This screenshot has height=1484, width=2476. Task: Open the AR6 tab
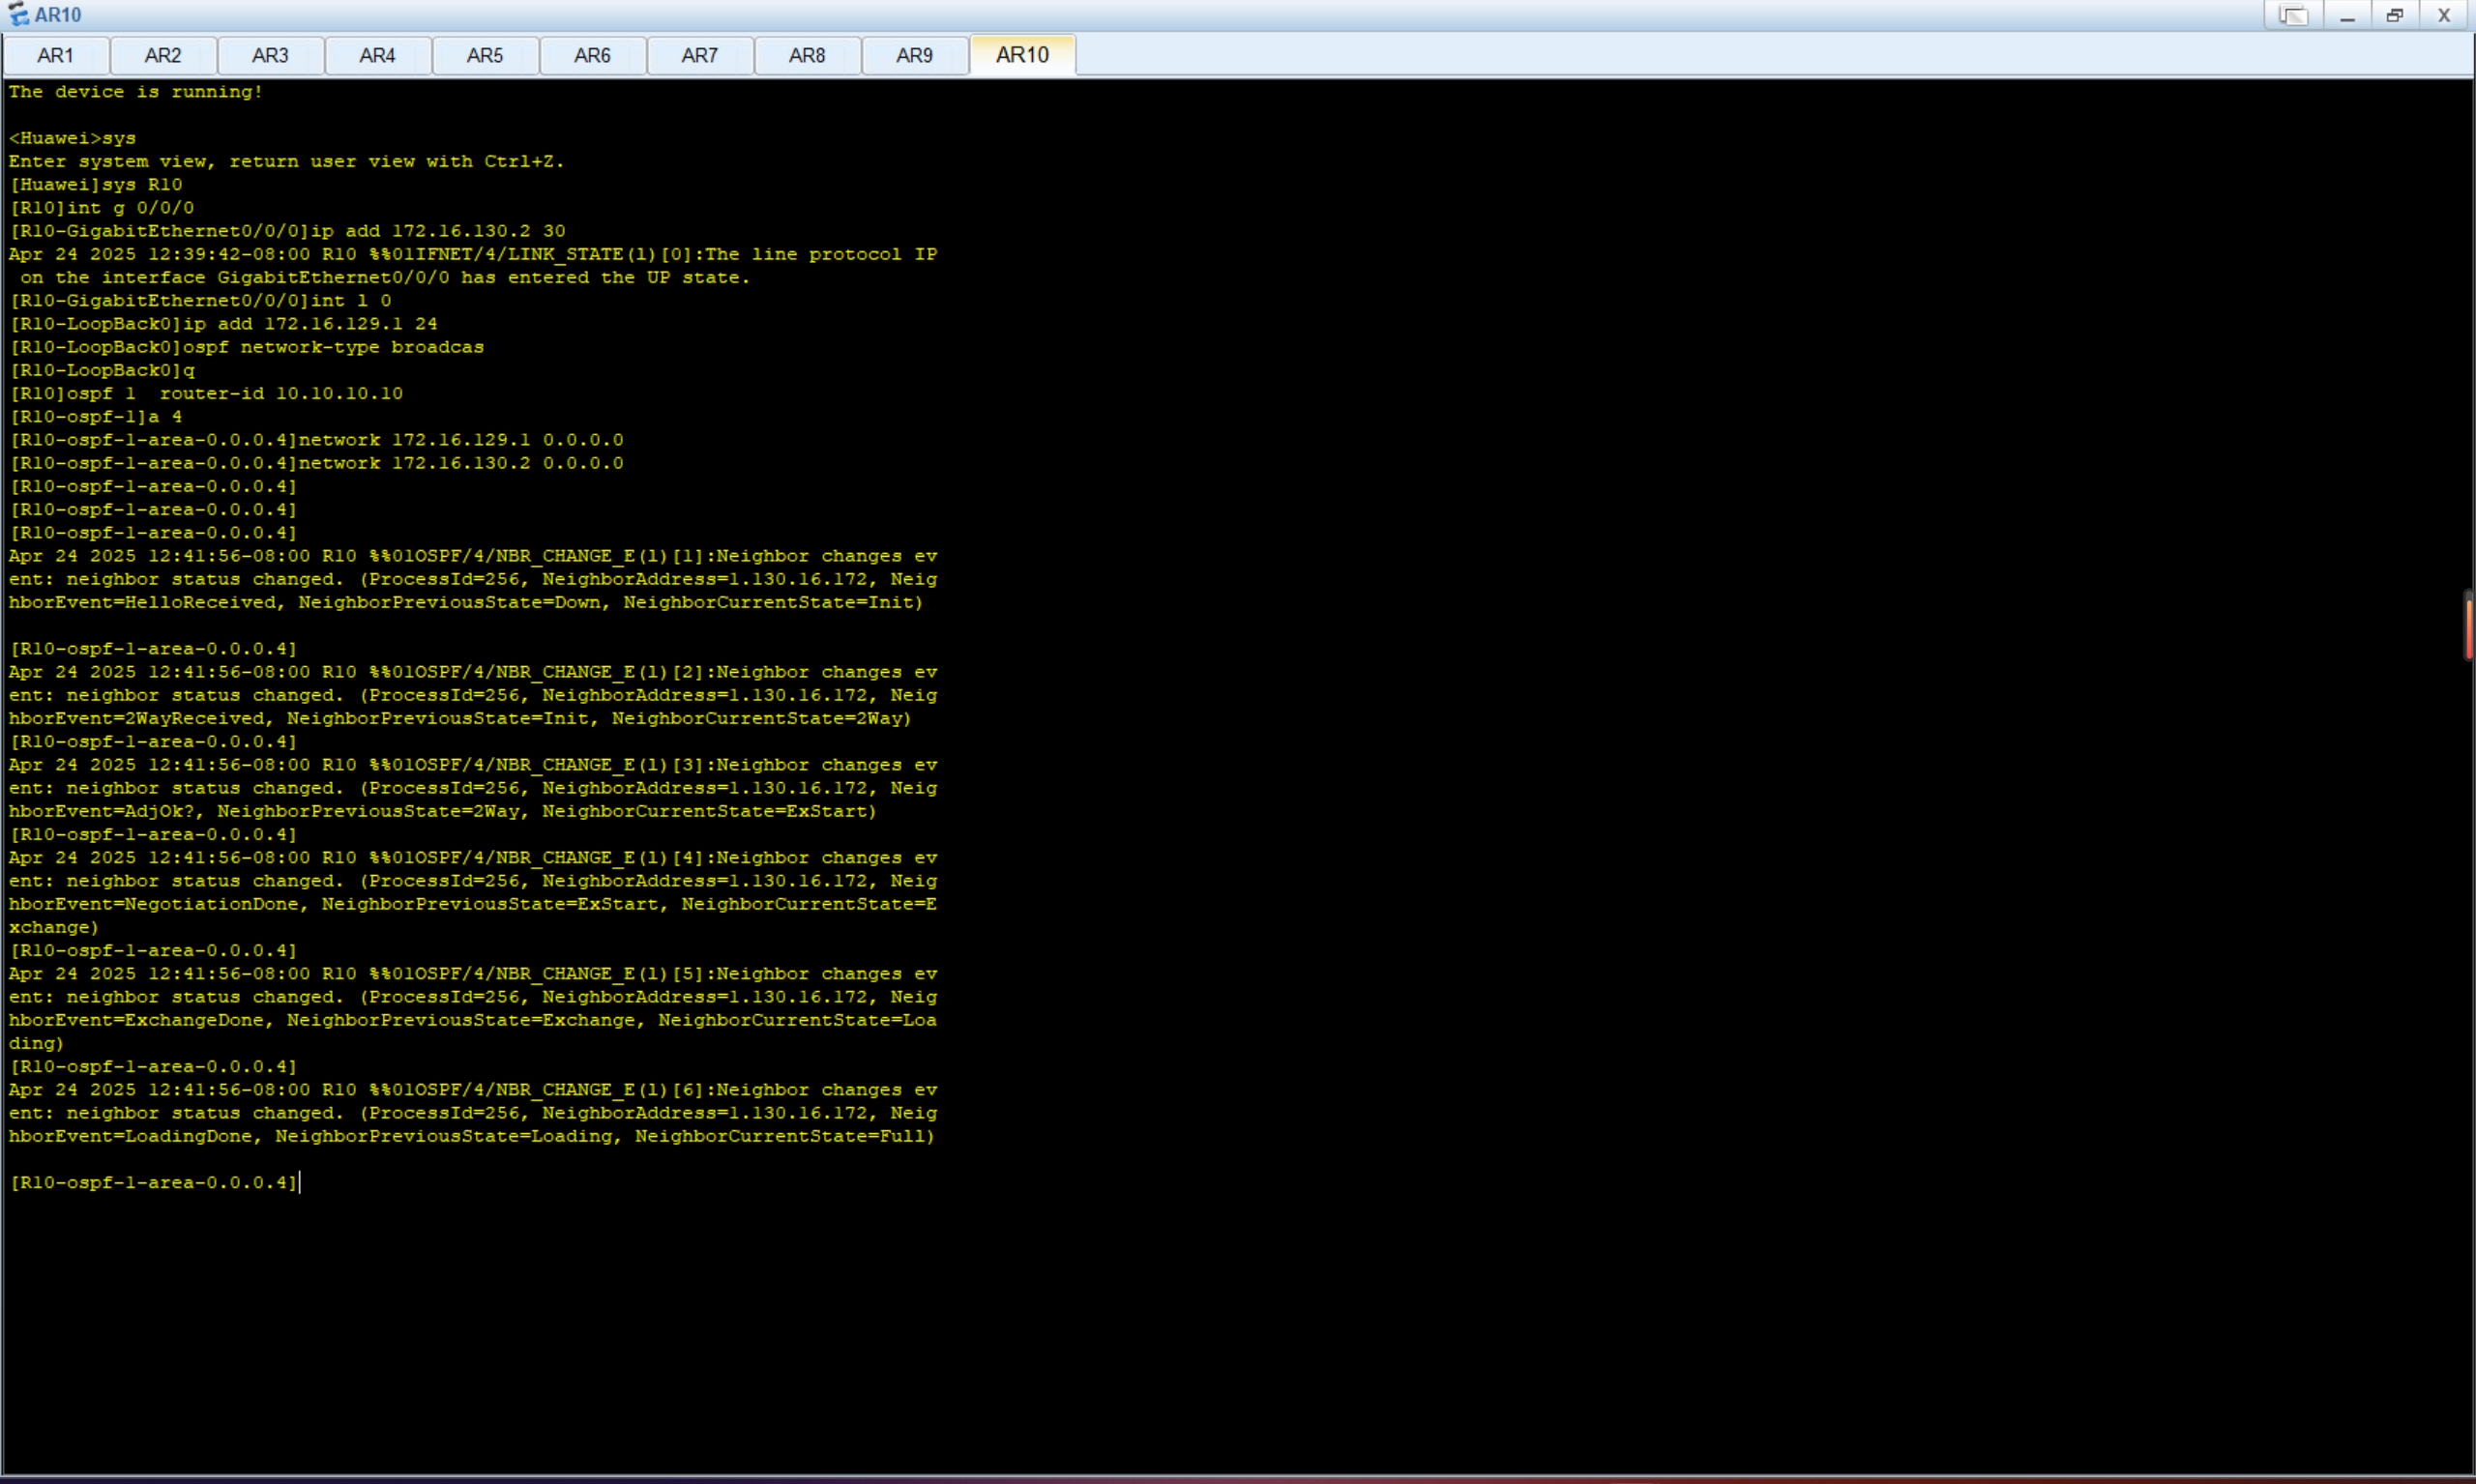[x=592, y=56]
